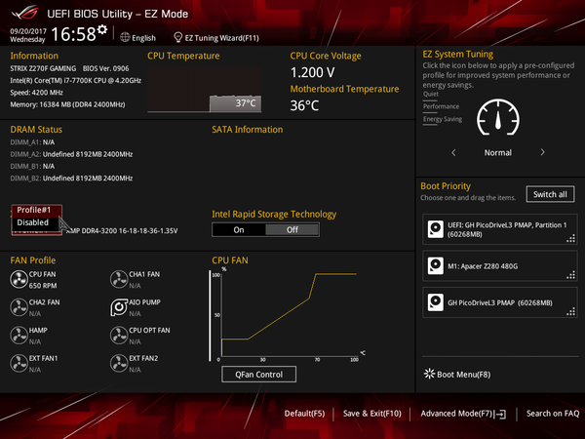
Task: Choose Save & Exit(F10)
Action: coord(372,414)
